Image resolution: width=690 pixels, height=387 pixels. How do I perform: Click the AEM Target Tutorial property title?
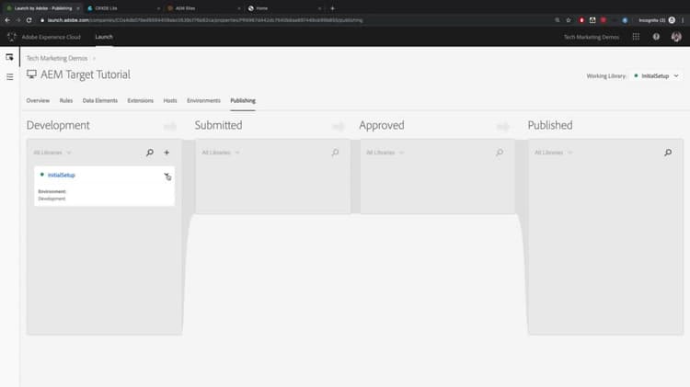pyautogui.click(x=86, y=74)
